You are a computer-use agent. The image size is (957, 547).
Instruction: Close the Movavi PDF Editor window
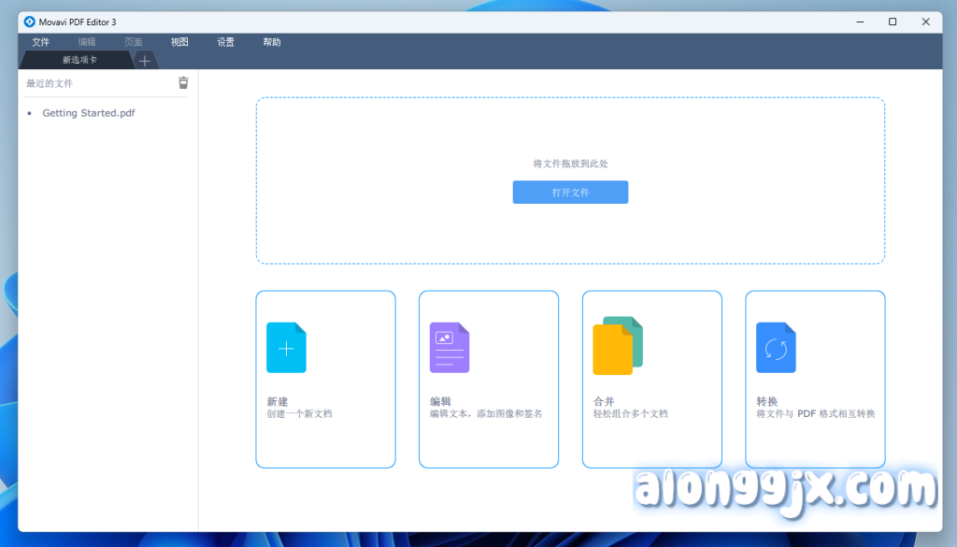pyautogui.click(x=924, y=22)
